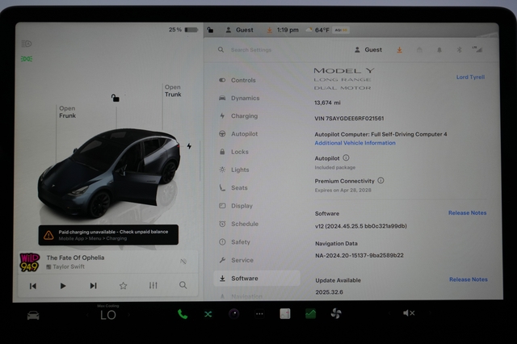Open Frunk from the car view

pyautogui.click(x=67, y=112)
